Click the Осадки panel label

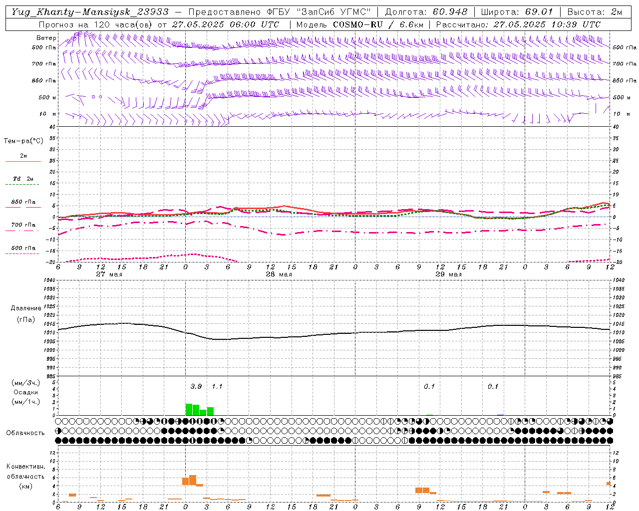[x=26, y=392]
